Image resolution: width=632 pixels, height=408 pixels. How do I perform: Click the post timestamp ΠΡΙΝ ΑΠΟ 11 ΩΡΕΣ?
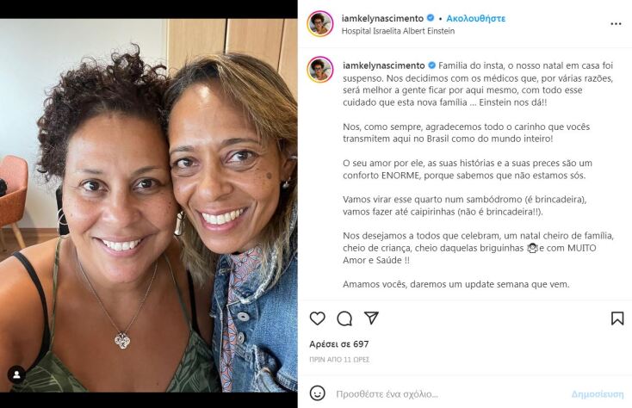tap(339, 359)
